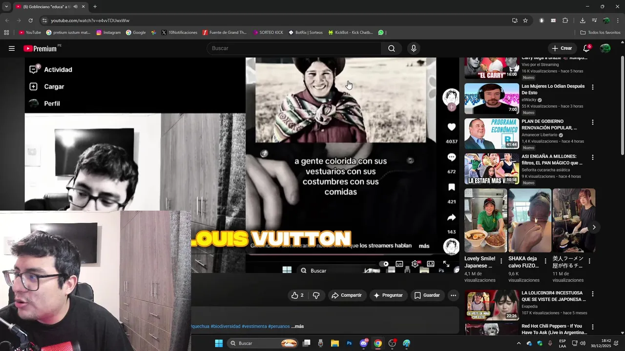The height and width of the screenshot is (351, 625).
Task: Open the YouTube bookmark in bookmarks bar
Action: point(30,33)
